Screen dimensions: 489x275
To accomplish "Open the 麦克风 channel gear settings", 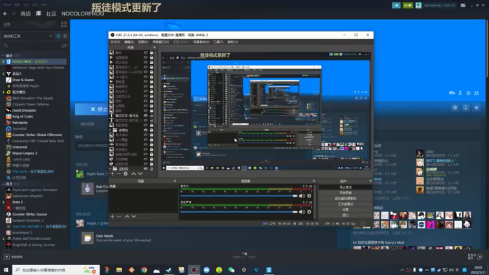I will click(309, 196).
